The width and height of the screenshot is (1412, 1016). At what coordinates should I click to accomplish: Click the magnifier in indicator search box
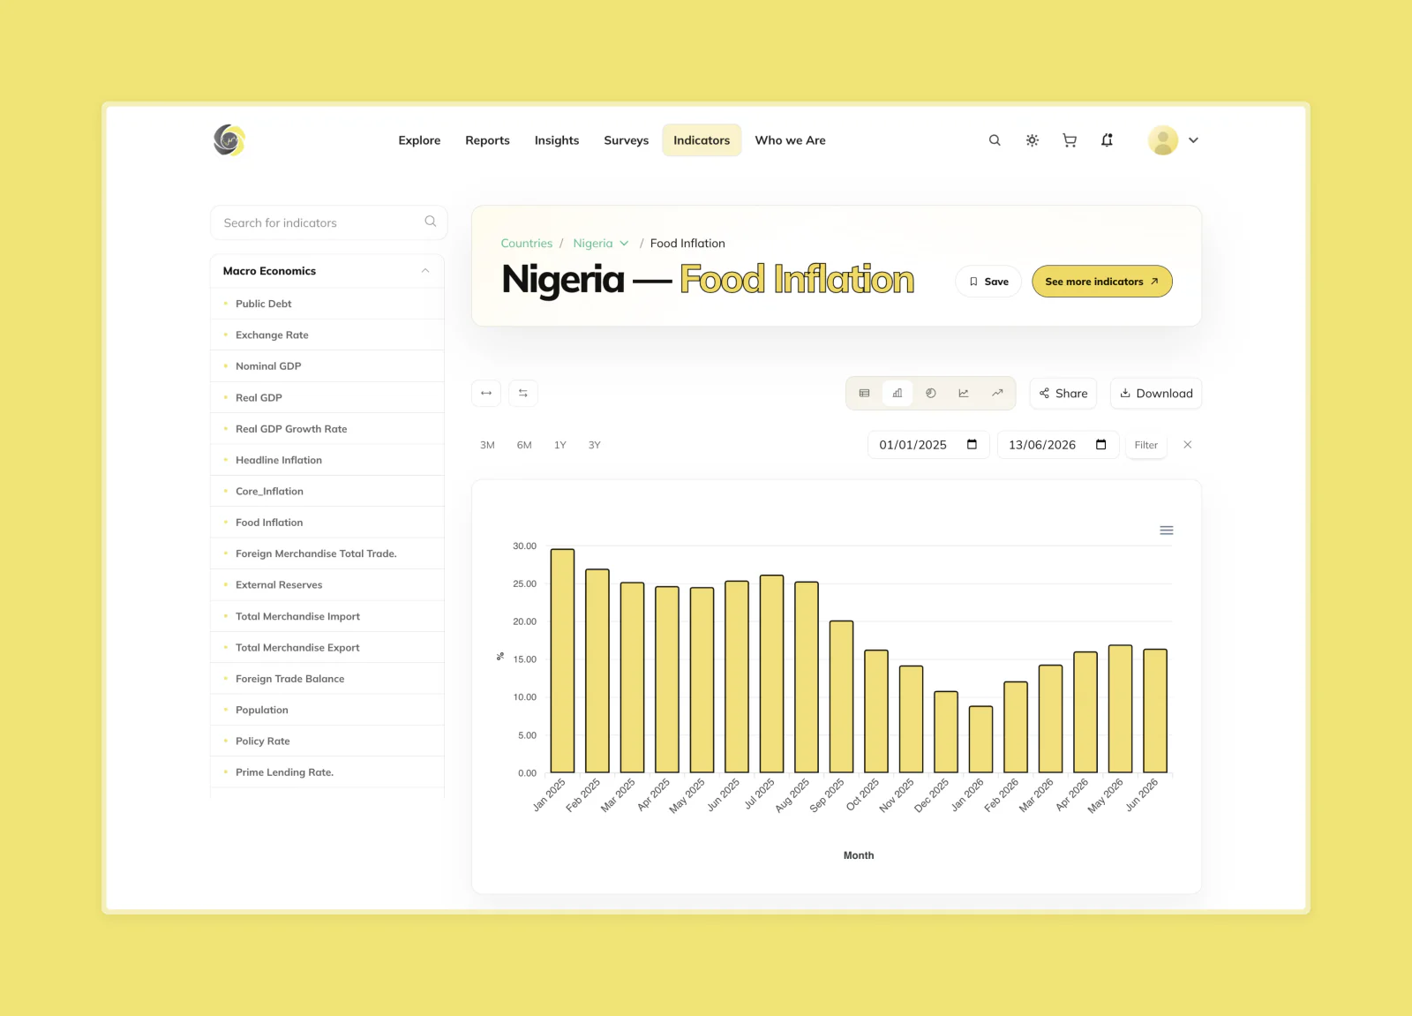[x=431, y=222]
